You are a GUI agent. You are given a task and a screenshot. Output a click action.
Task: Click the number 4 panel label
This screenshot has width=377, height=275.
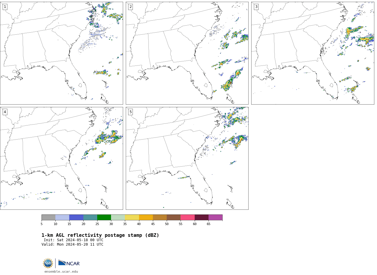coord(5,112)
